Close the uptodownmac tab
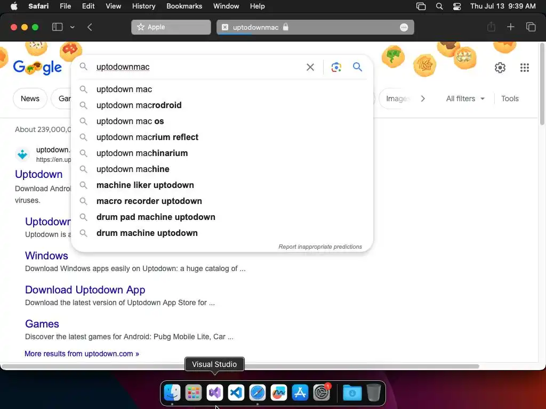546x409 pixels. [x=225, y=27]
